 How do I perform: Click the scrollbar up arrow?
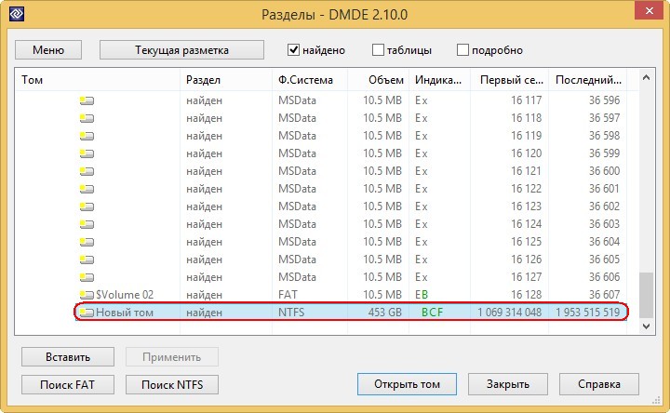click(646, 77)
